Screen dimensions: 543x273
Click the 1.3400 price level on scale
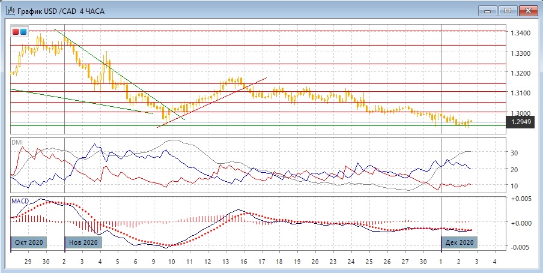[x=520, y=32]
